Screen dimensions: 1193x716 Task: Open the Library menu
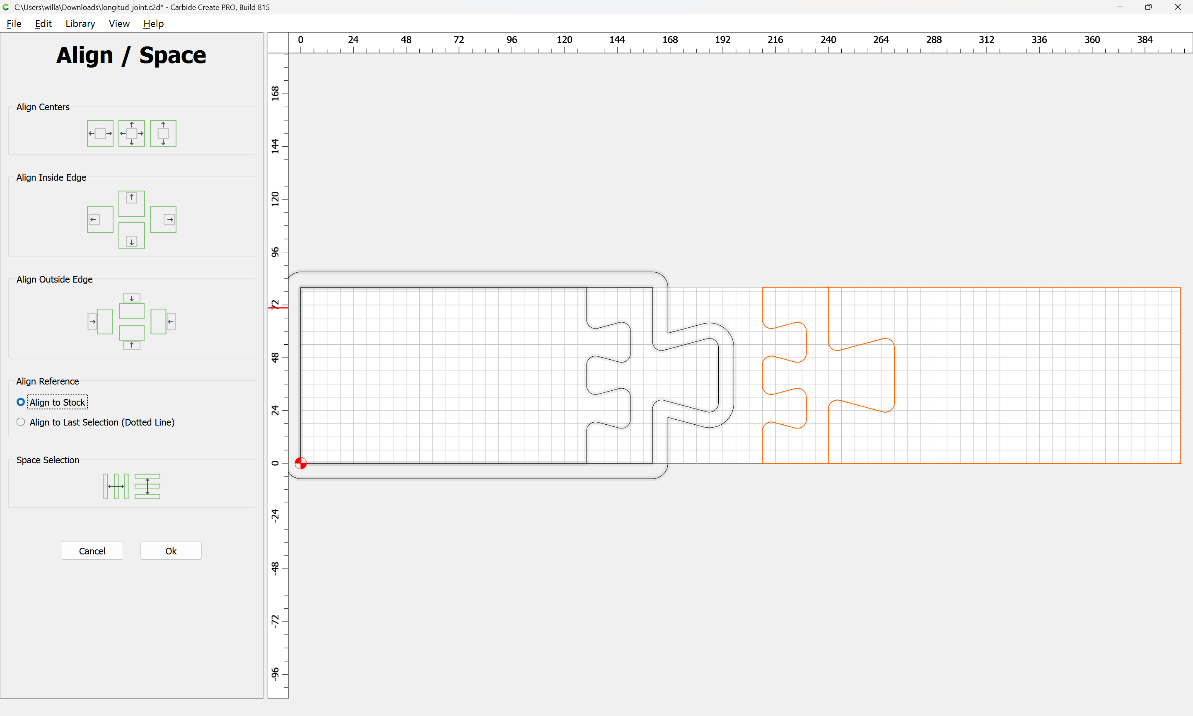tap(80, 24)
